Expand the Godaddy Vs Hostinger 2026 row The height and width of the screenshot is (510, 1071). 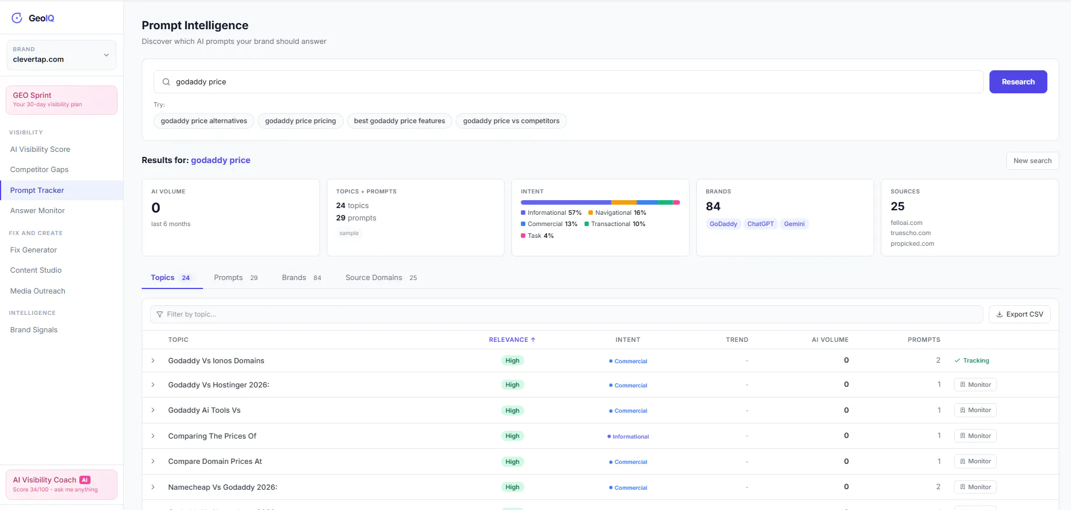pyautogui.click(x=153, y=385)
